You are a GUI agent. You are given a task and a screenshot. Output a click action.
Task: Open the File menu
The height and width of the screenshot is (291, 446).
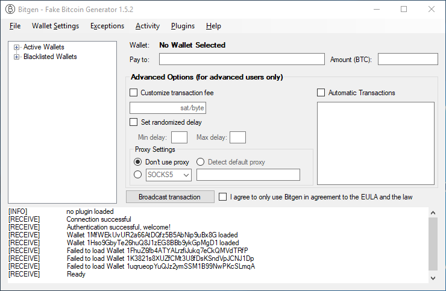point(15,26)
